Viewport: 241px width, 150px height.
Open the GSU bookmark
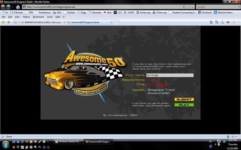pyautogui.click(x=57, y=12)
